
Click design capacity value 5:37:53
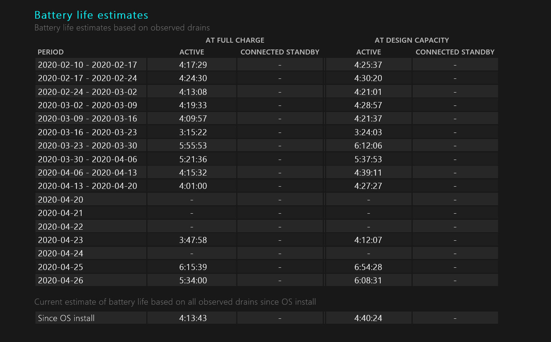[368, 159]
